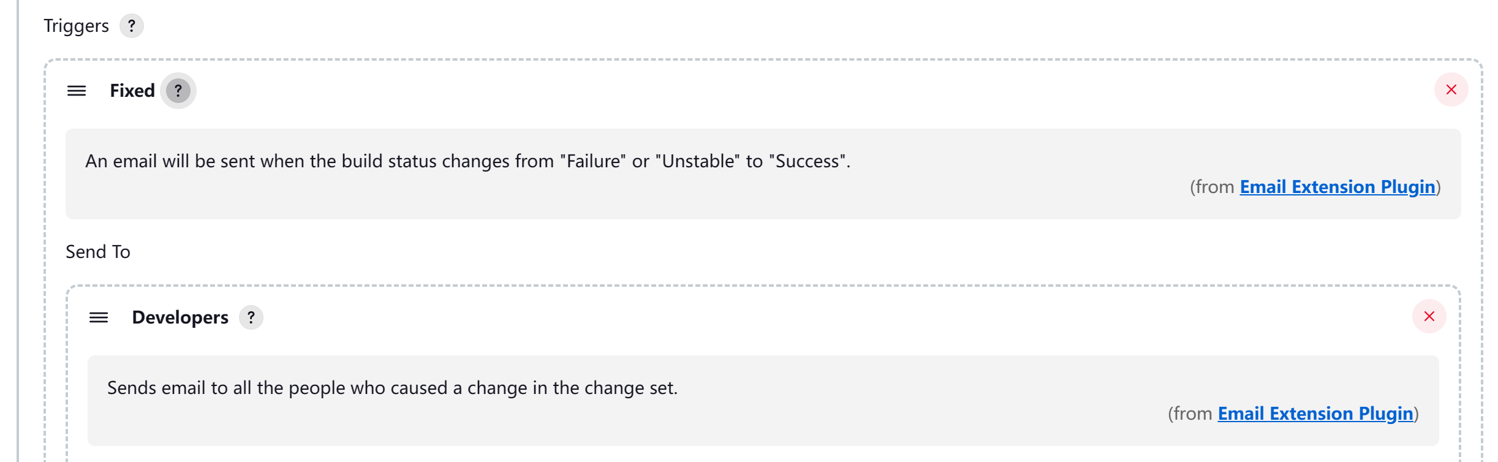Grab the Developers recipient drag handle
The image size is (1498, 462).
(99, 317)
